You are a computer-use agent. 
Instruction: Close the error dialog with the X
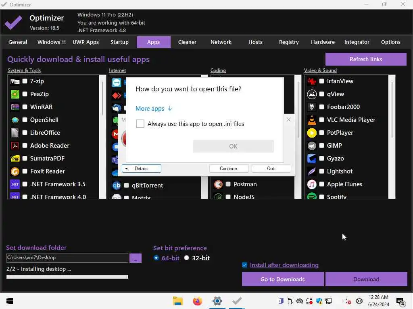(289, 119)
